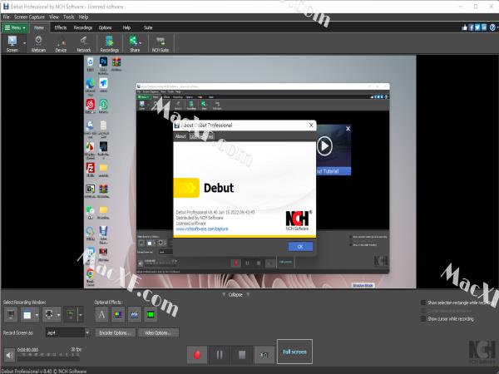499x374 pixels.
Task: Expand the green Menu dropdown
Action: point(16,27)
